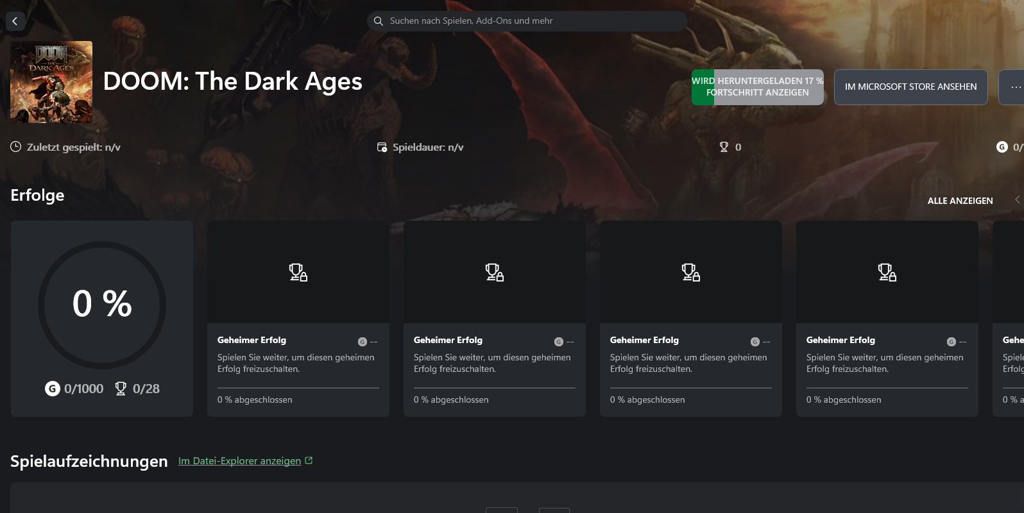1024x513 pixels.
Task: Click the locked trophy icon on the third achievement card
Action: pyautogui.click(x=691, y=273)
